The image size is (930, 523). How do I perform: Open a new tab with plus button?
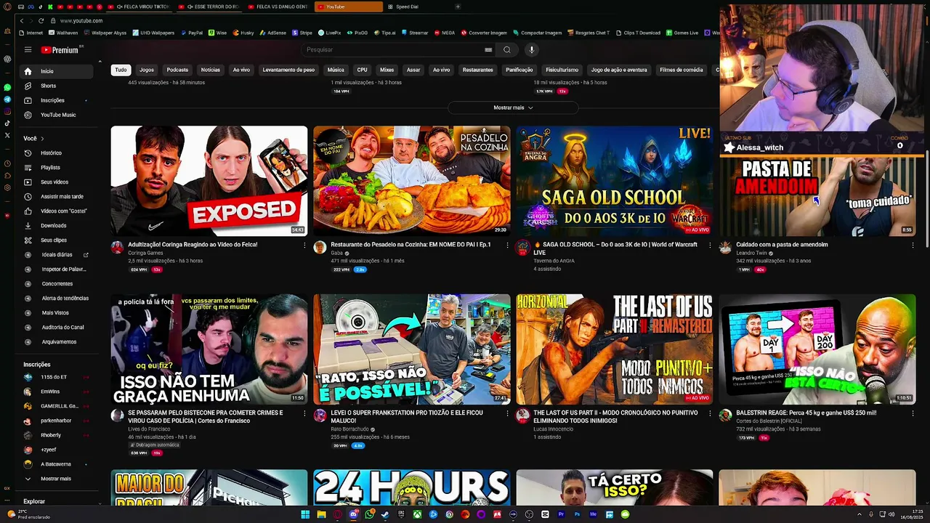(x=458, y=7)
